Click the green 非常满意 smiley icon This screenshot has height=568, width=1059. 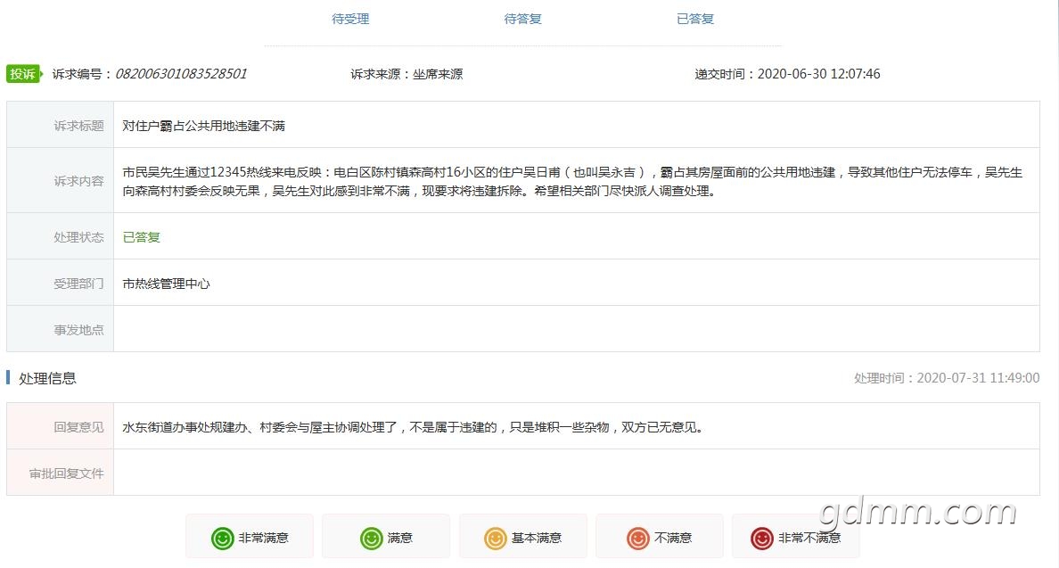[222, 539]
